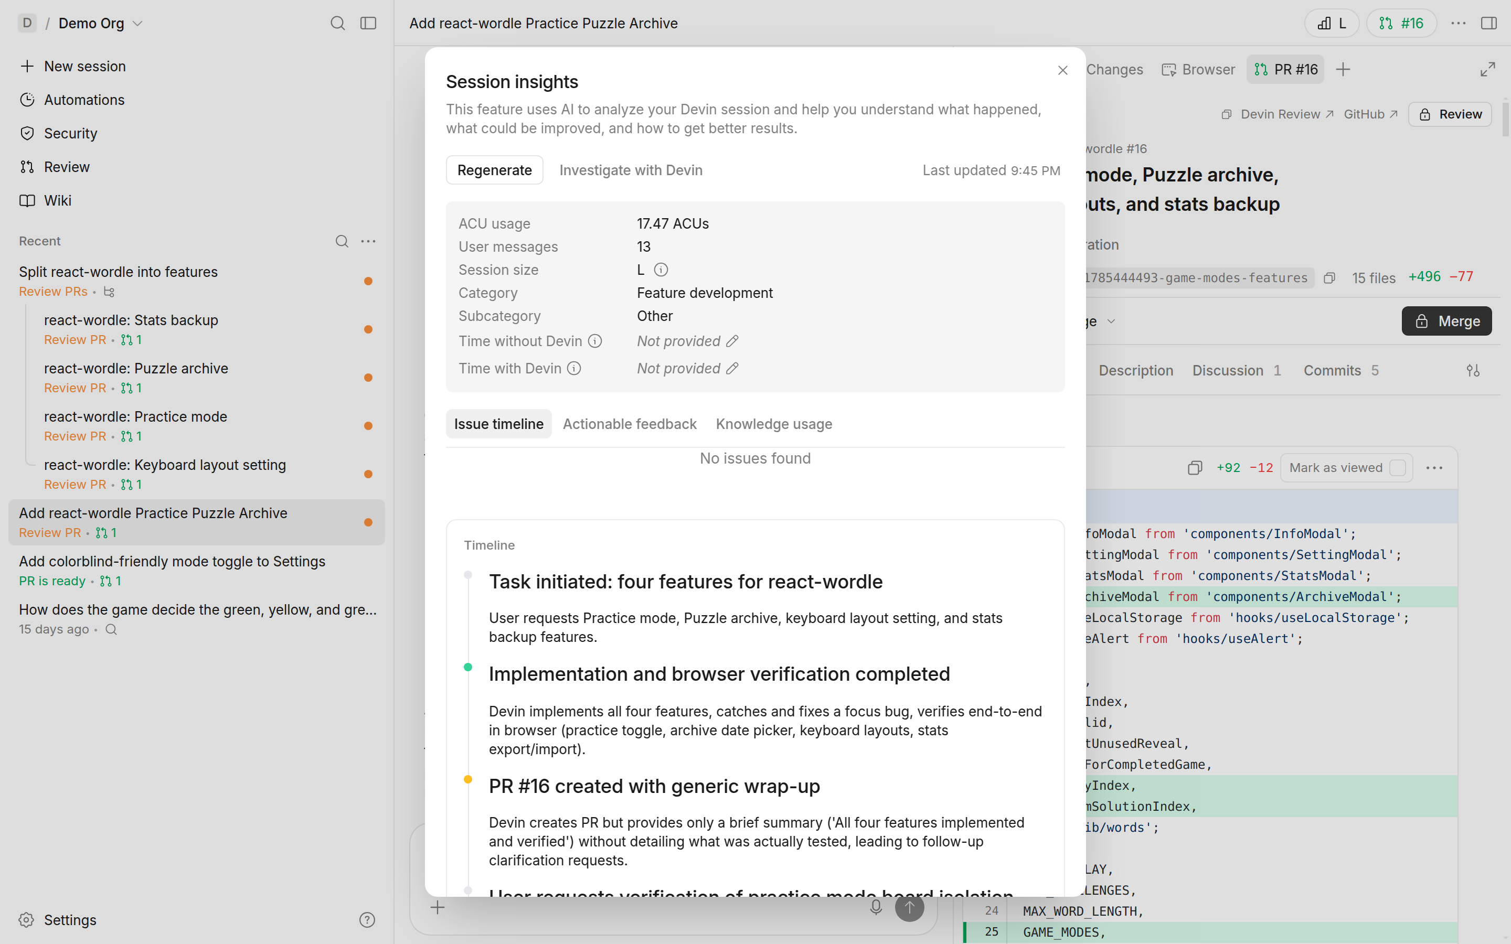Show Session size info tooltip icon
Viewport: 1511px width, 944px height.
click(661, 270)
